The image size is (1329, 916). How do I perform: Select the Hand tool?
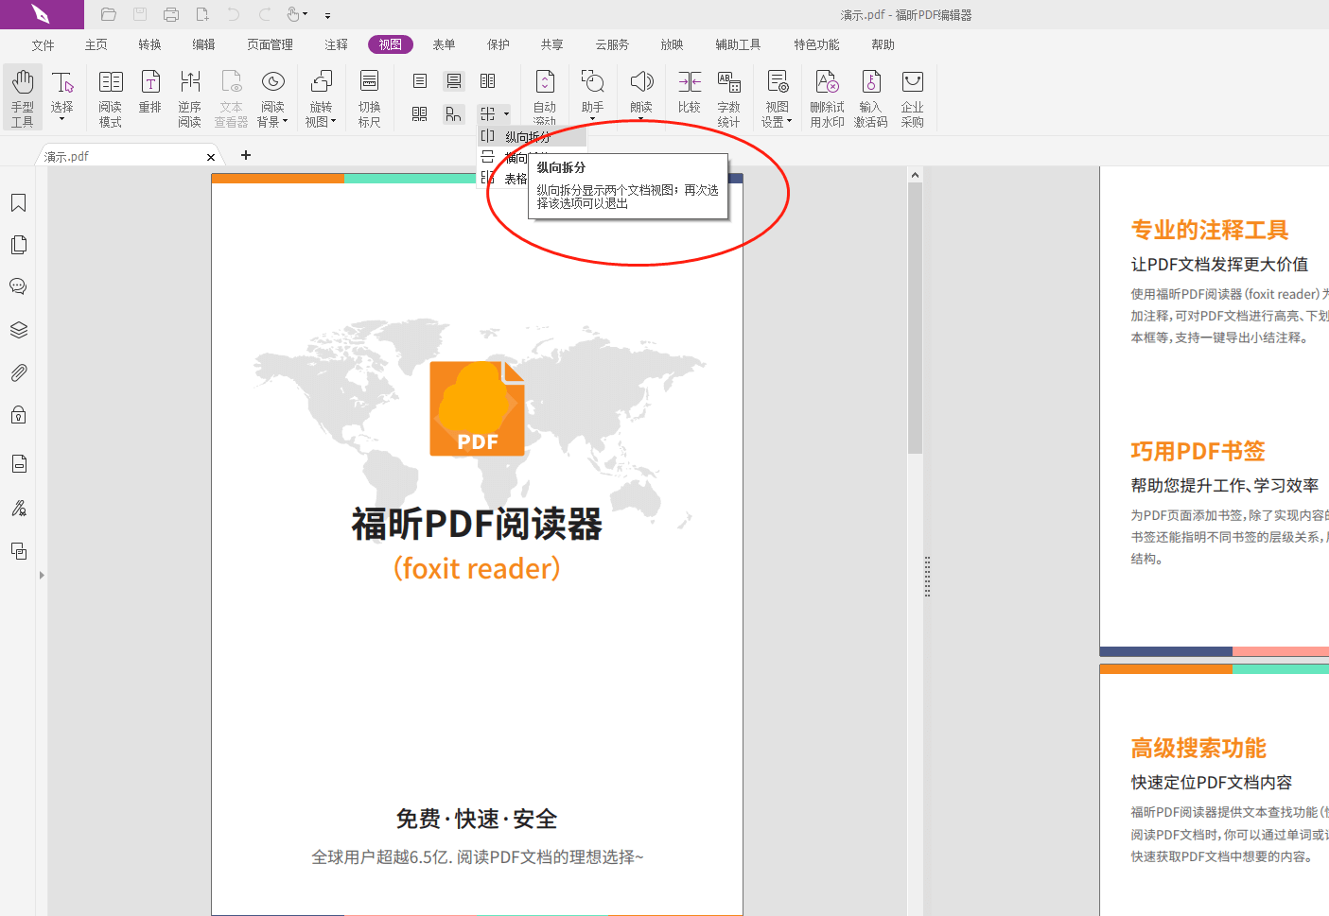click(x=22, y=95)
